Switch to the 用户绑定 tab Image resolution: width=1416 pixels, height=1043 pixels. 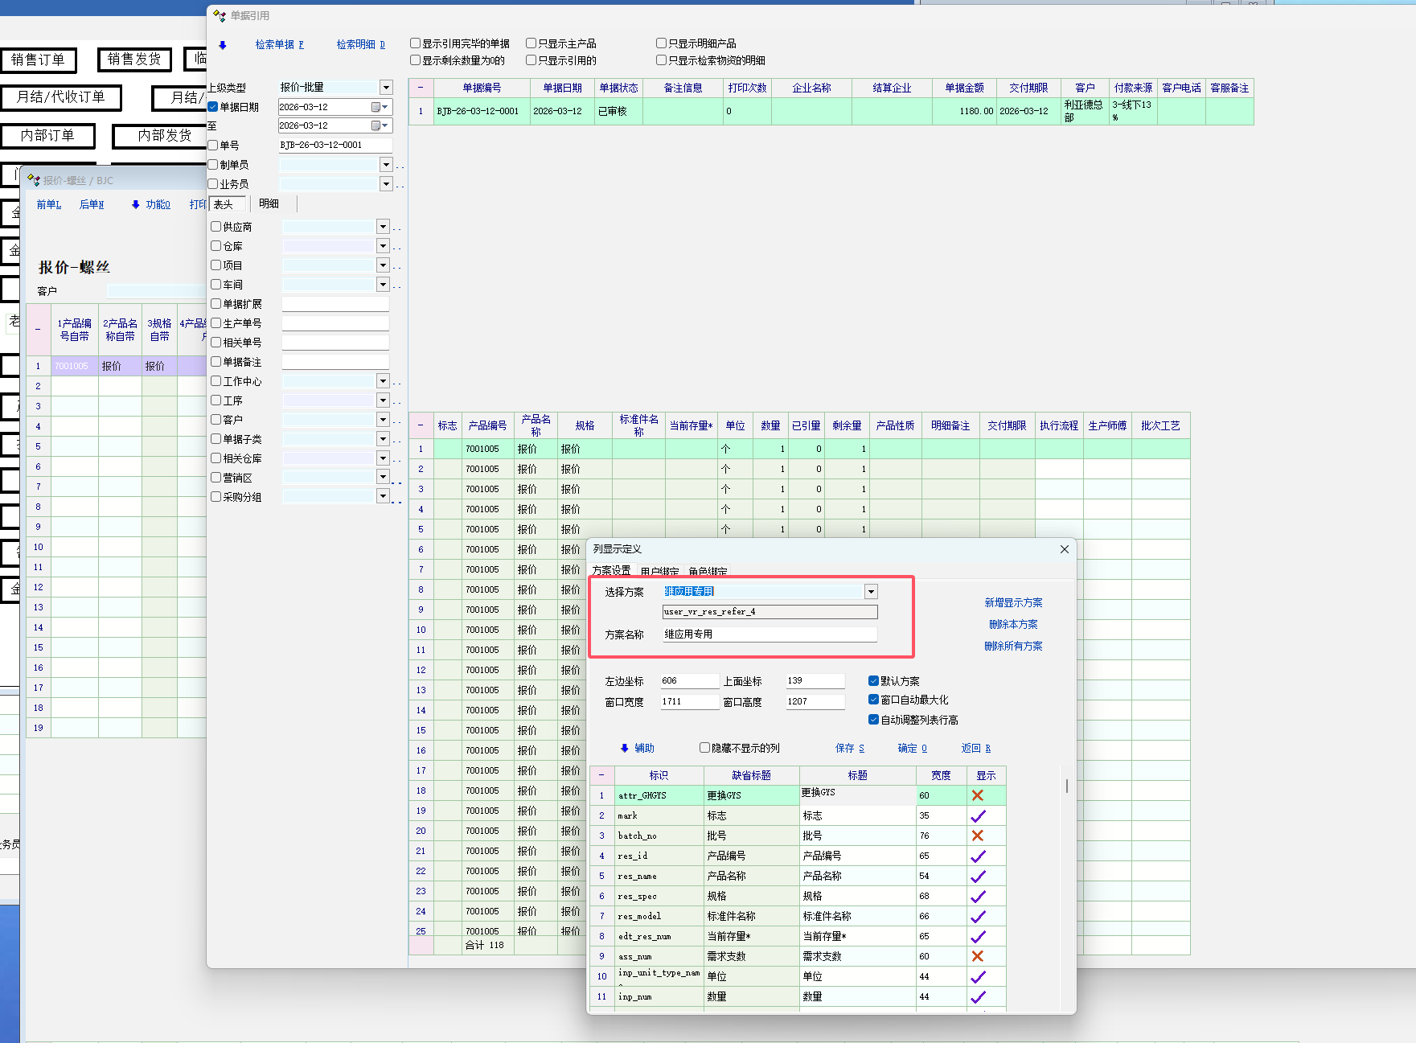(659, 571)
